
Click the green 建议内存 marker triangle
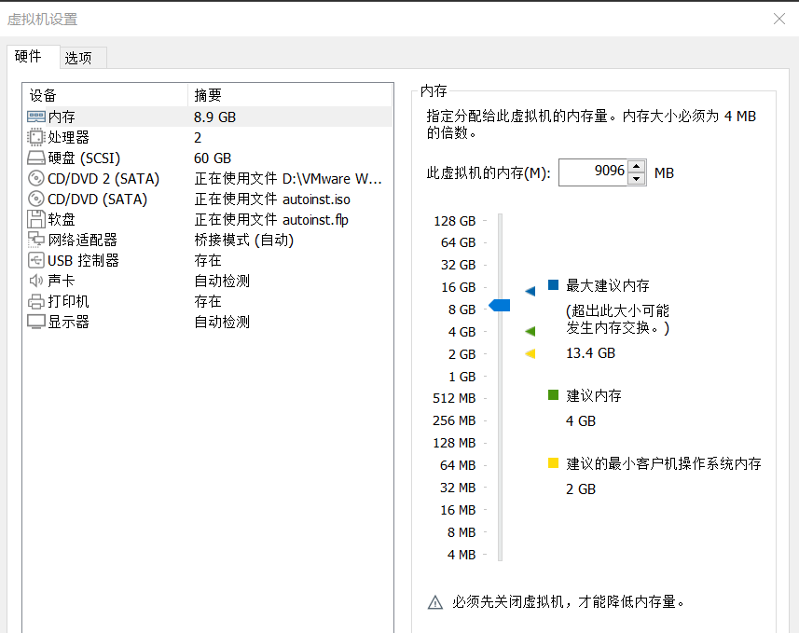530,331
